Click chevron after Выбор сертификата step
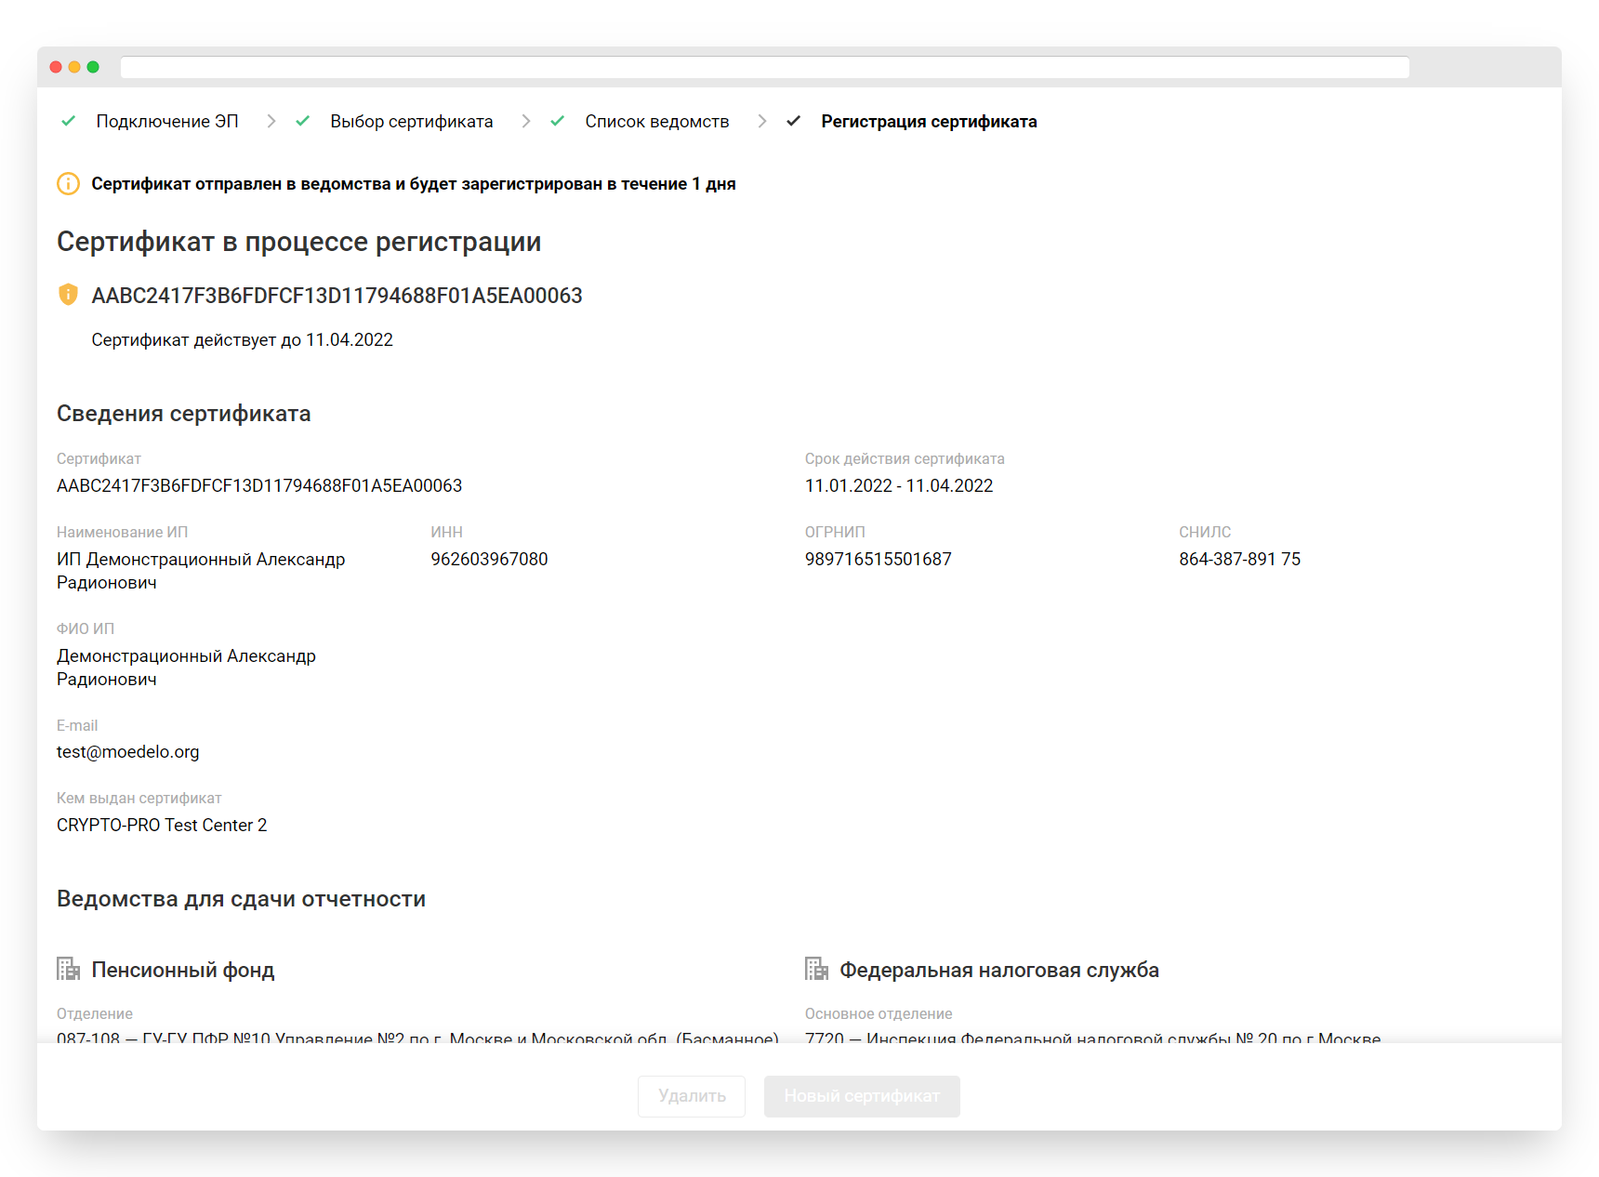The width and height of the screenshot is (1599, 1177). [x=525, y=121]
